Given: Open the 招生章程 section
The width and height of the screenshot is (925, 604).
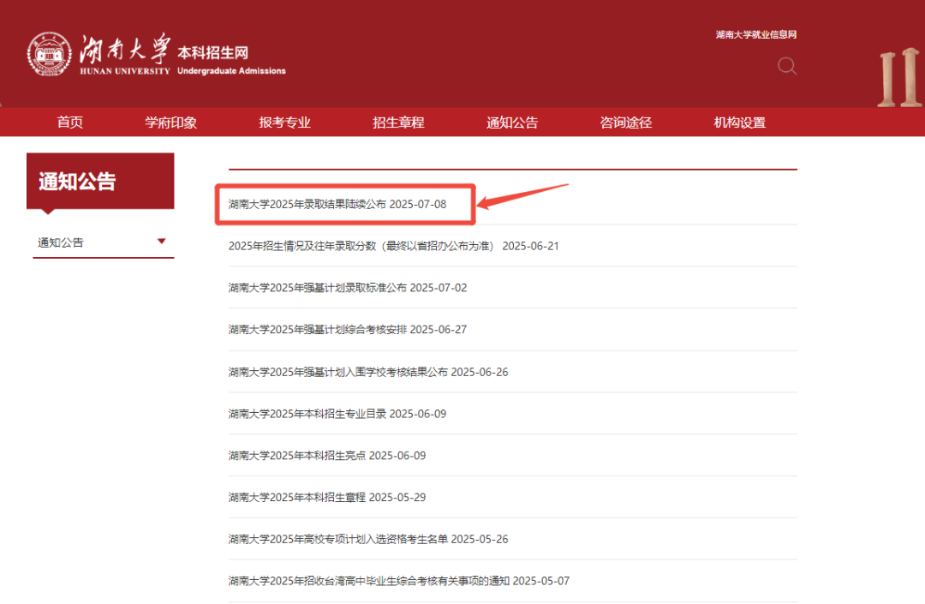Looking at the screenshot, I should pyautogui.click(x=398, y=122).
